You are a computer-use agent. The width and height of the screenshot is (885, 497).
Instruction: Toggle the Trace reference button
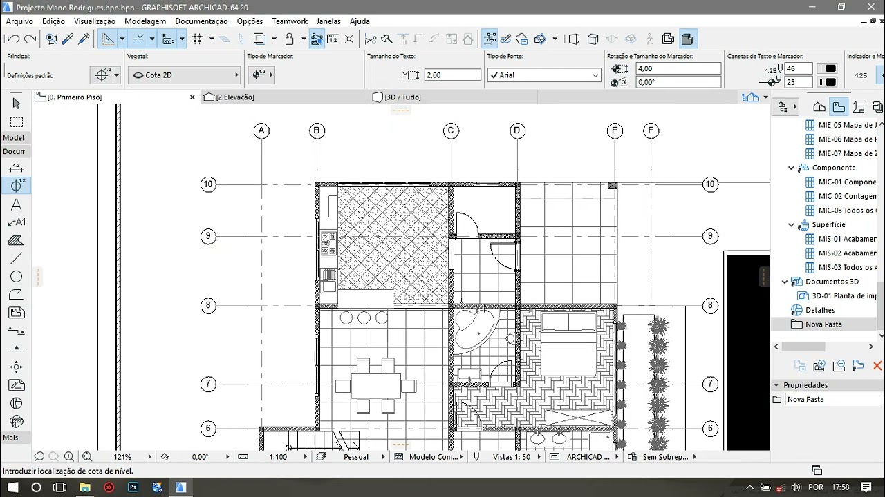(259, 39)
